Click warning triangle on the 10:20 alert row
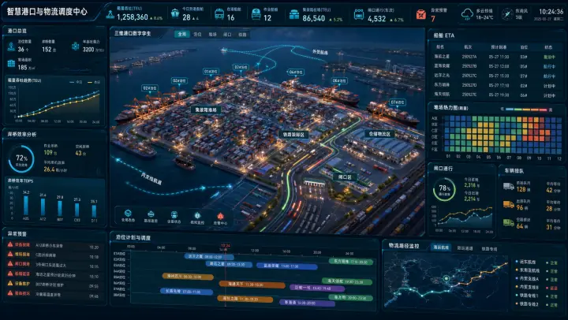This screenshot has height=320, width=568. pos(10,244)
